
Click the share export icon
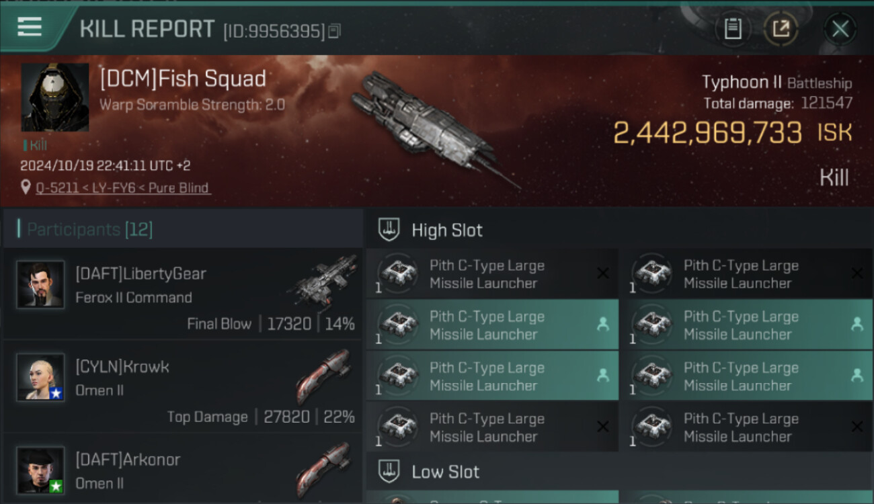(781, 29)
